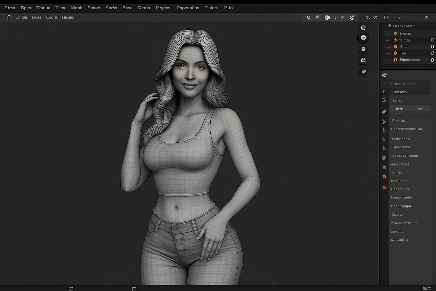The width and height of the screenshot is (436, 291).
Task: Click the Conoe button in toolbar
Action: point(21,17)
